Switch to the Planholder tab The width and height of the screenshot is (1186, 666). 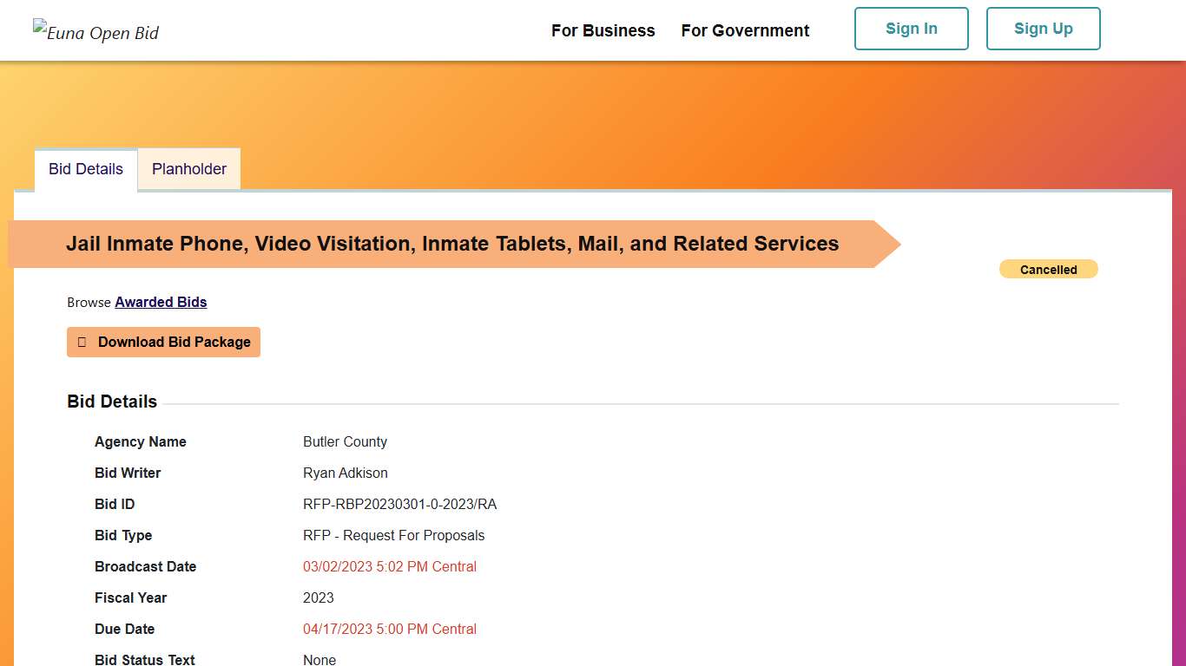point(188,169)
